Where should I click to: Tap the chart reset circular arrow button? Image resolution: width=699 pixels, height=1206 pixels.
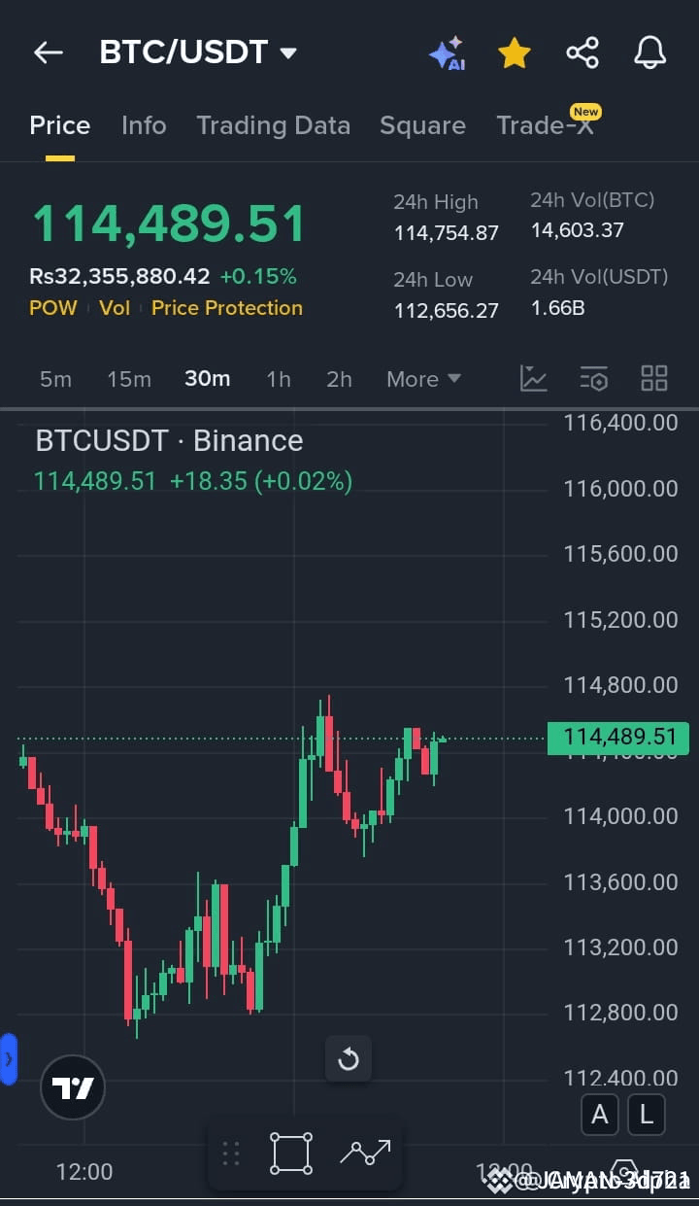tap(348, 1058)
